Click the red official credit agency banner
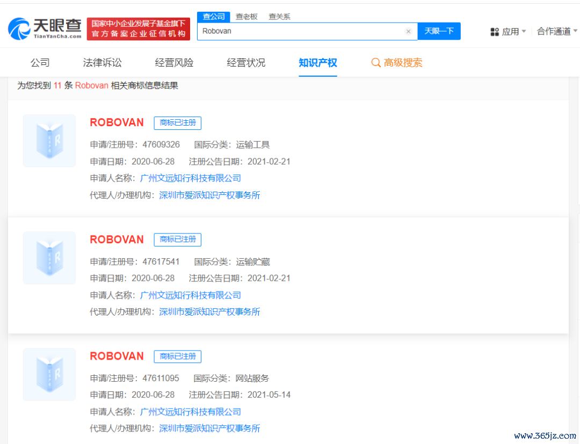 point(139,29)
